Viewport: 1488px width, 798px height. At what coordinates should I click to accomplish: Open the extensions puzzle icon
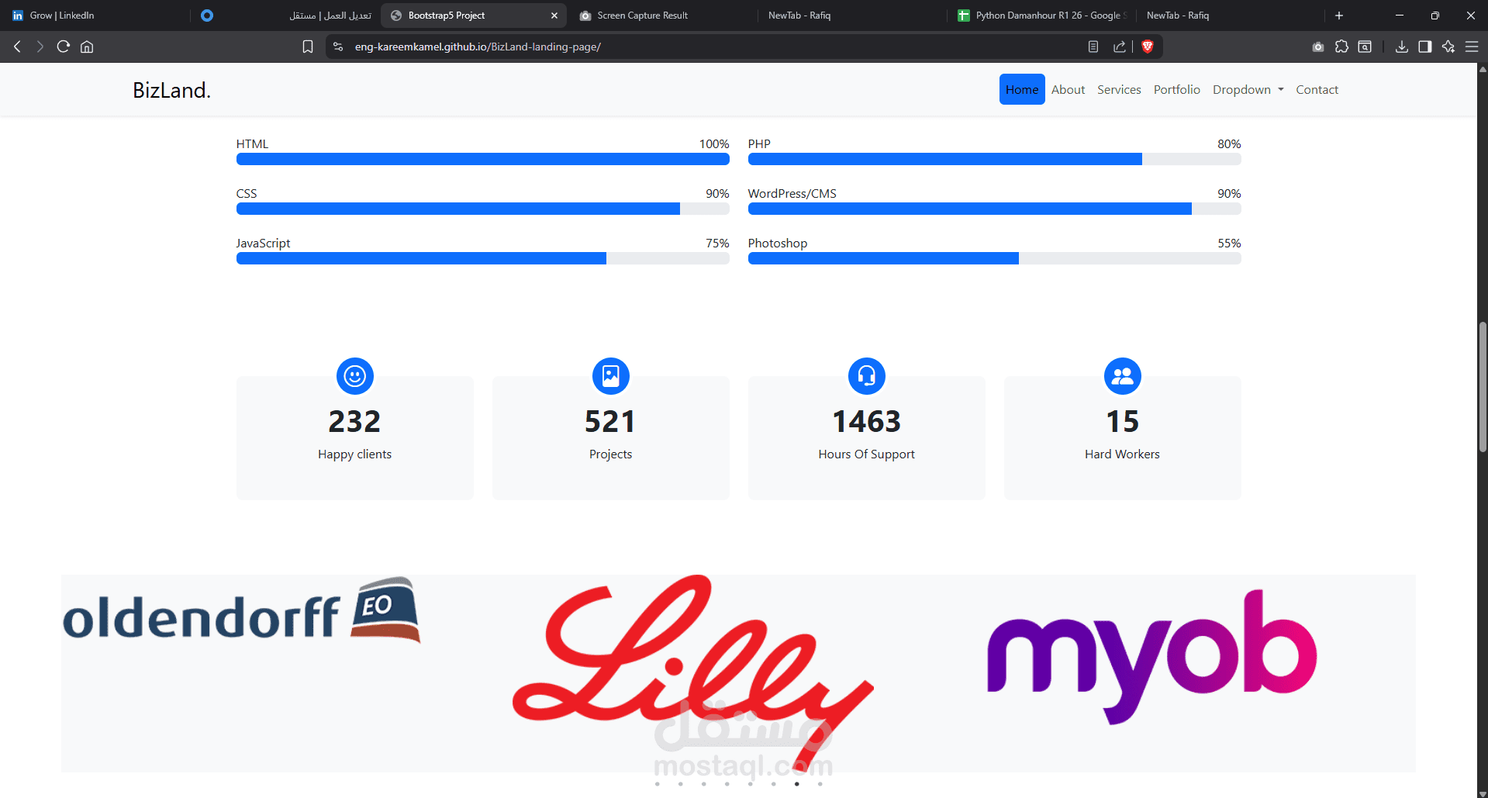point(1341,47)
